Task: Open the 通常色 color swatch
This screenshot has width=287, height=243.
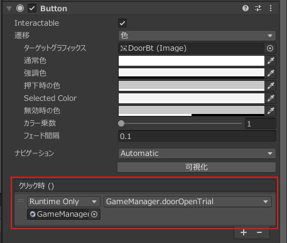Action: click(x=192, y=61)
